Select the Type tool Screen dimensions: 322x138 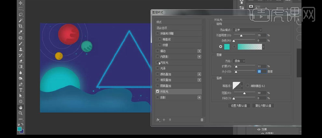21,90
